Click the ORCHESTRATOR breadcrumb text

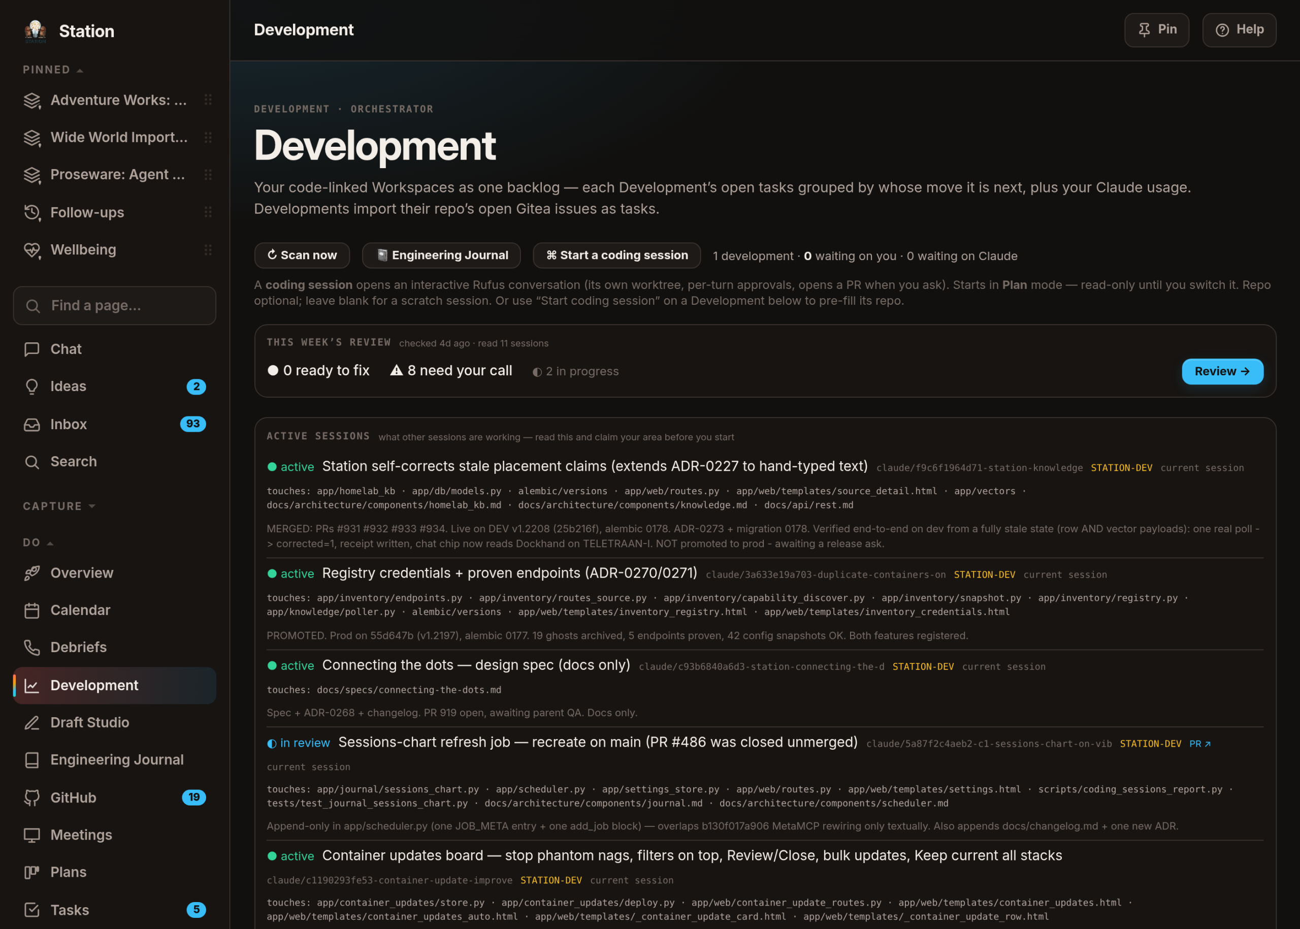click(392, 109)
